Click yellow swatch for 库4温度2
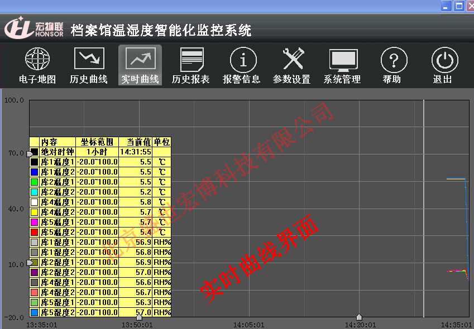Viewport: 474px width, 329px height. tap(35, 212)
